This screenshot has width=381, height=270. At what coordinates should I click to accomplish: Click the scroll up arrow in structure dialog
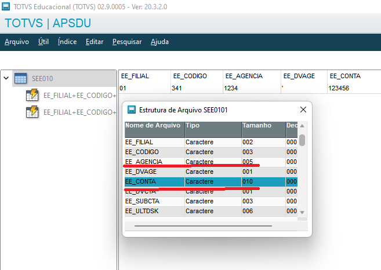pos(302,126)
